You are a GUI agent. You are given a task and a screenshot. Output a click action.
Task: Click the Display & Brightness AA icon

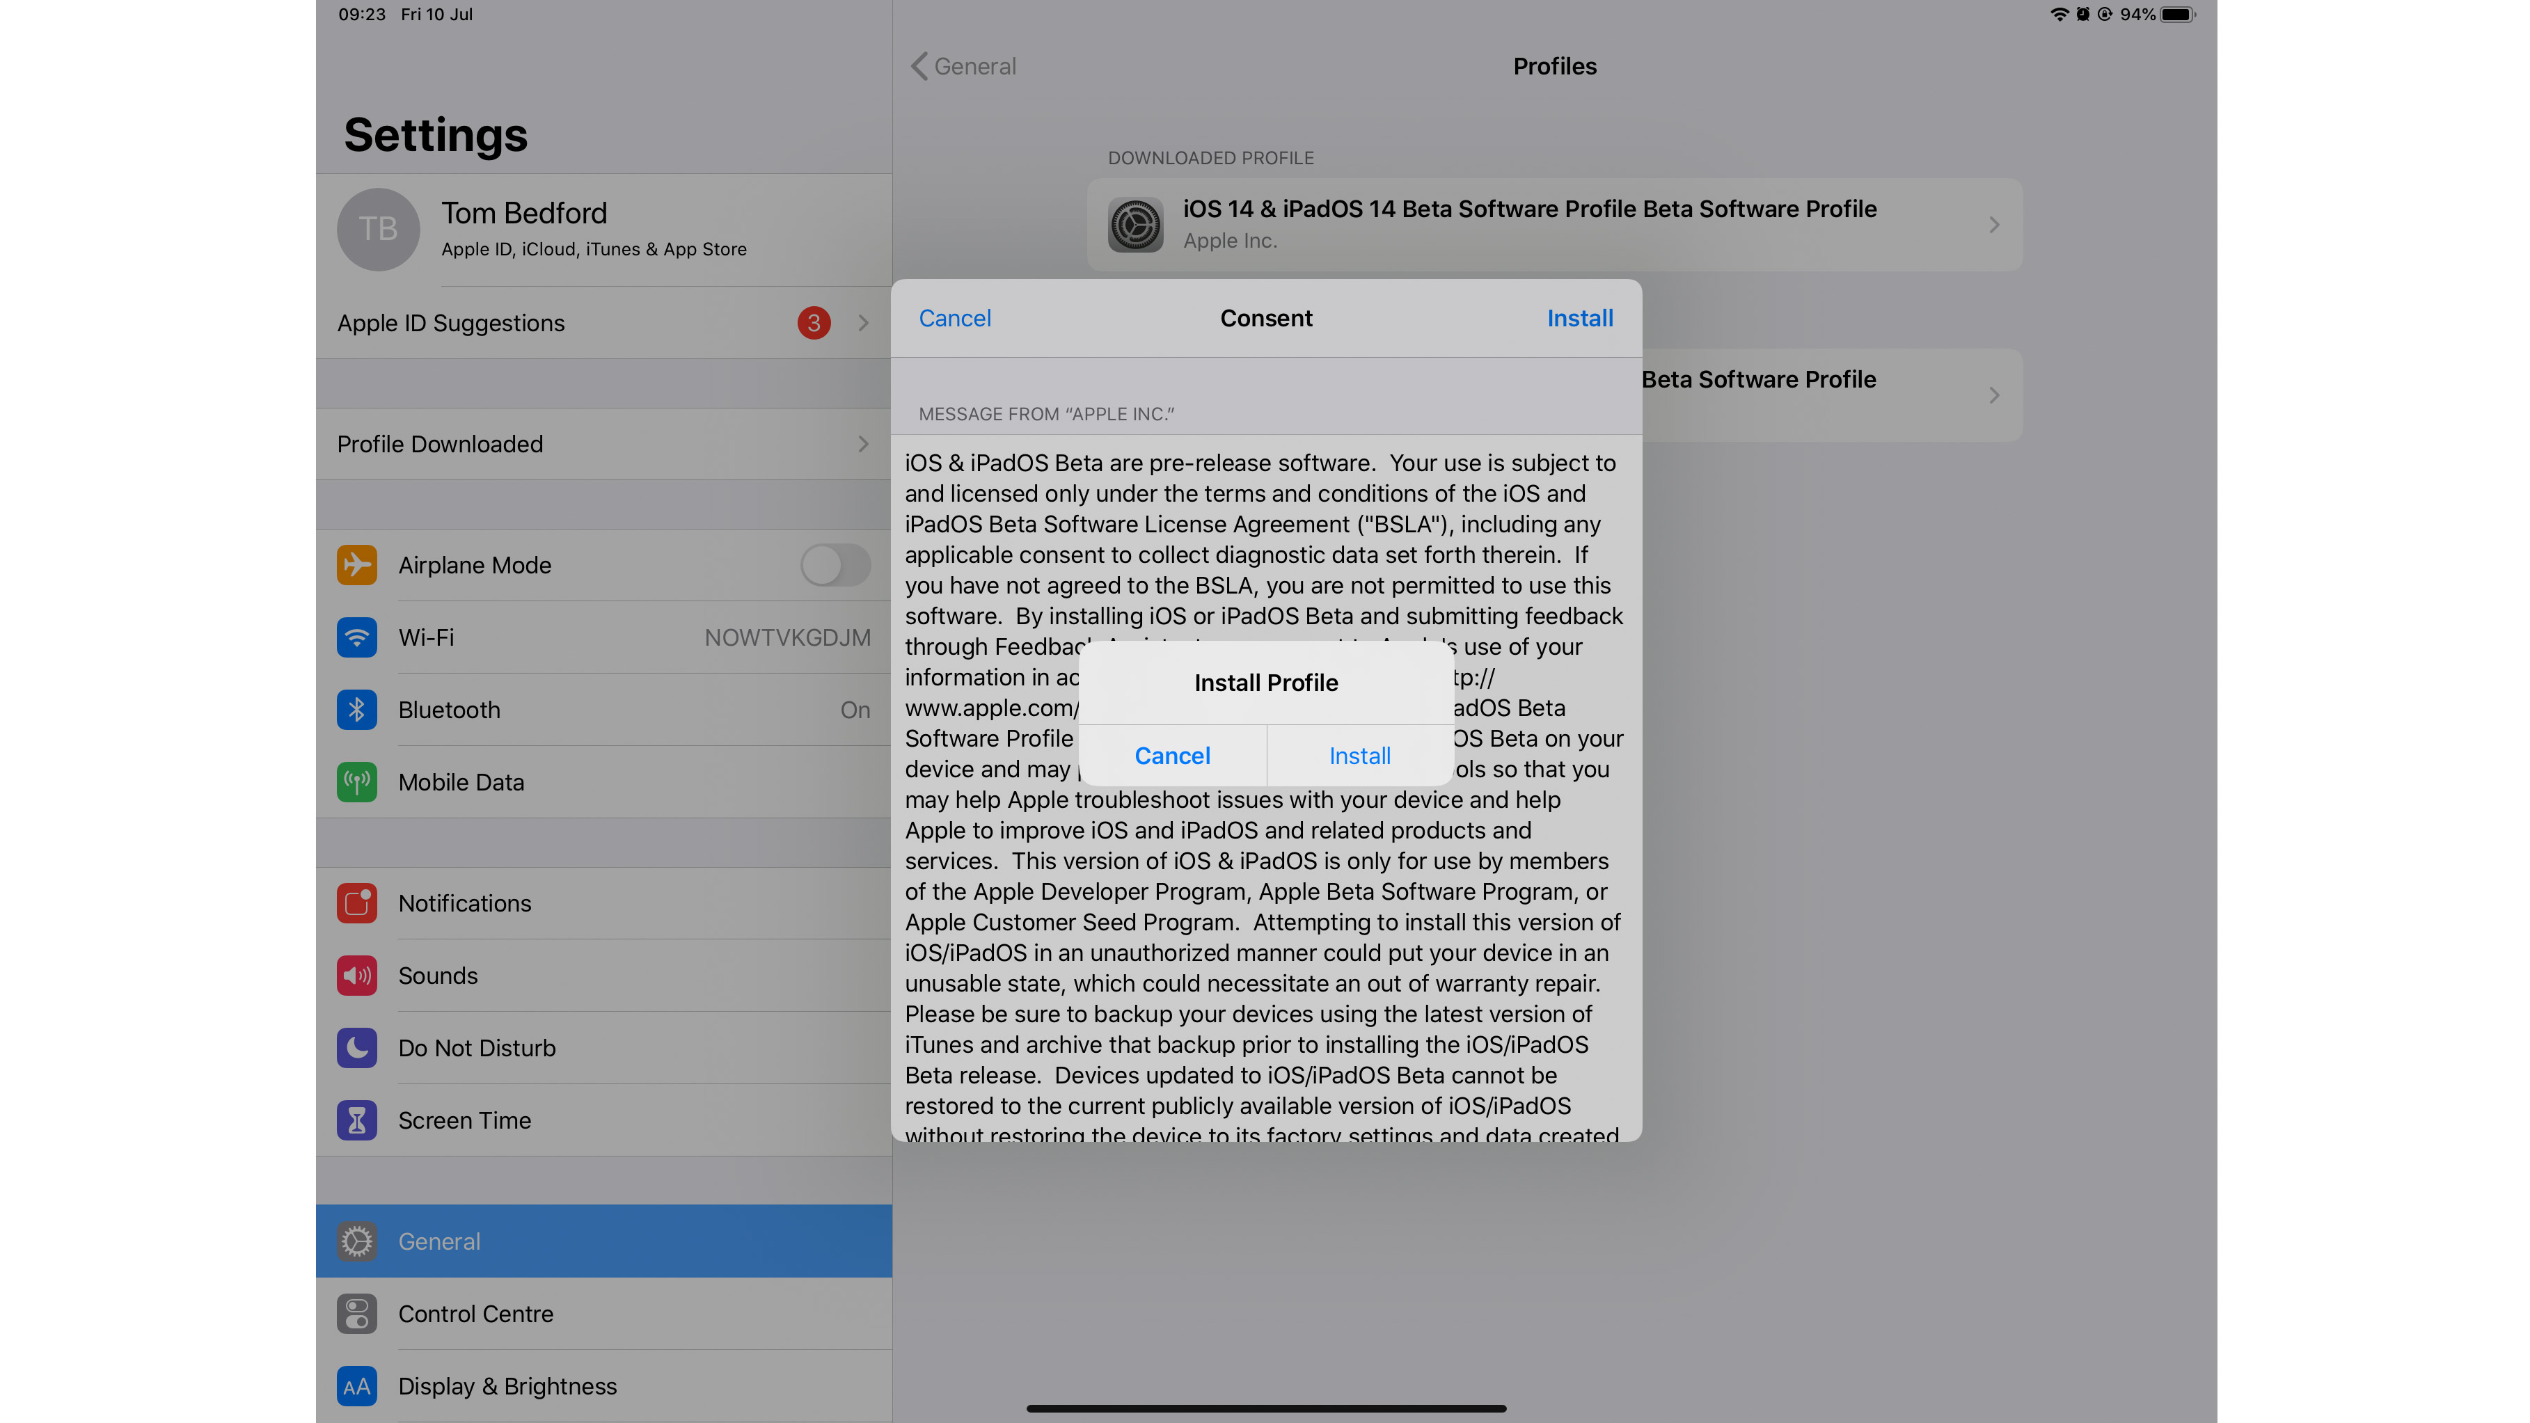[356, 1387]
